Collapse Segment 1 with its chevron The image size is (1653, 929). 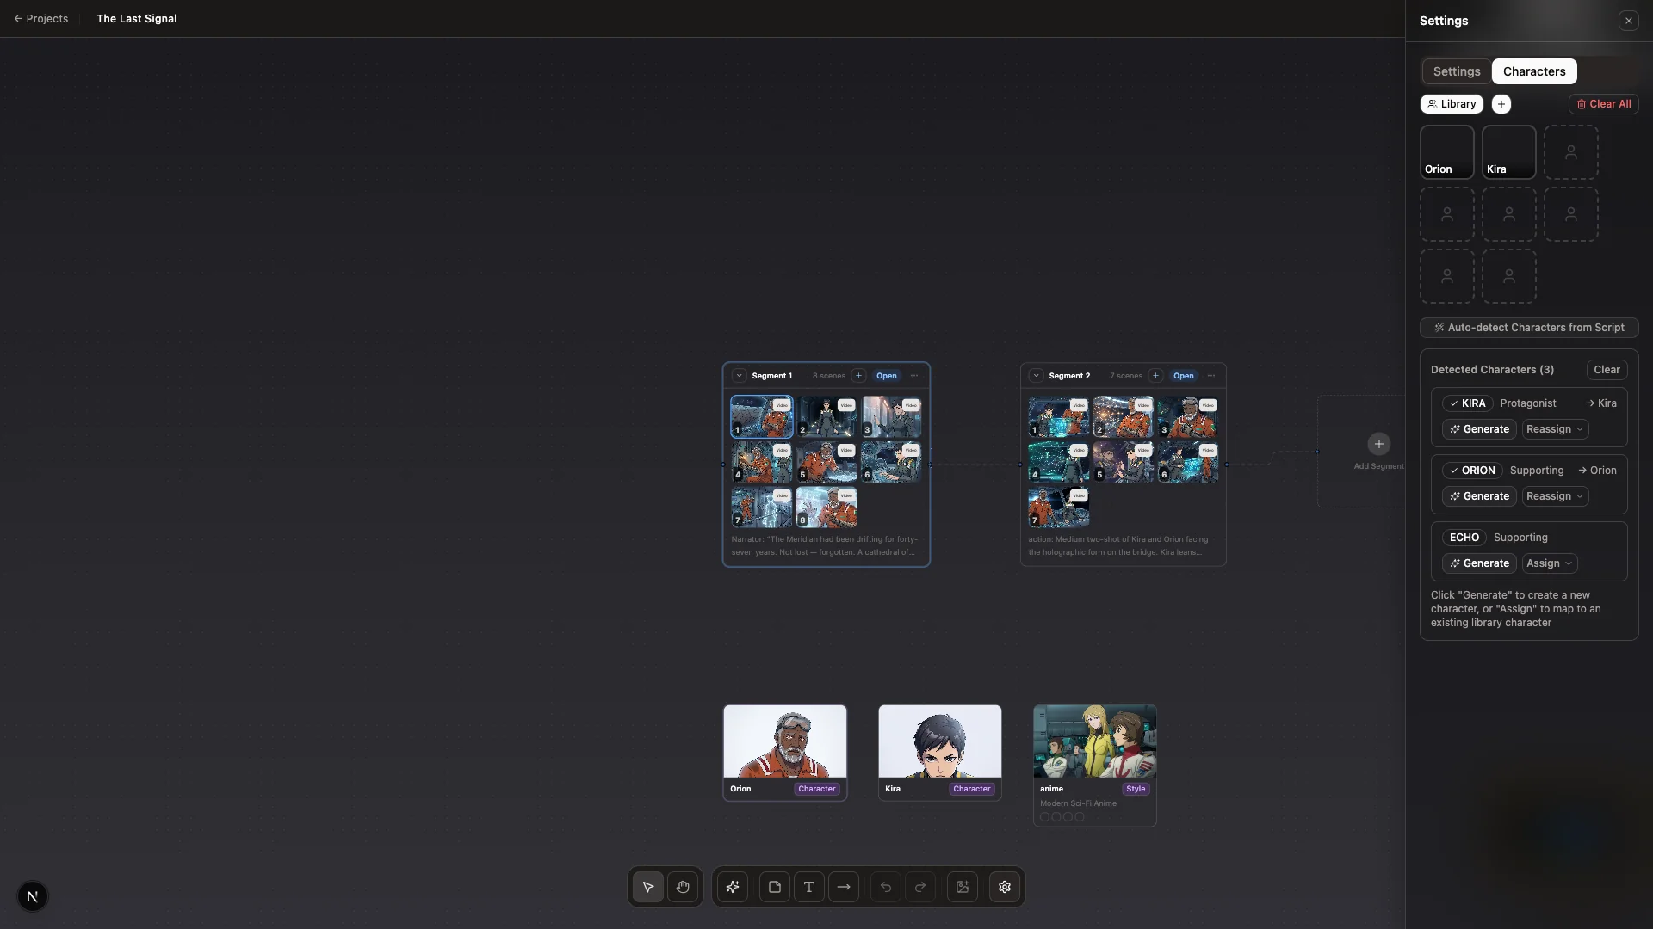point(739,376)
